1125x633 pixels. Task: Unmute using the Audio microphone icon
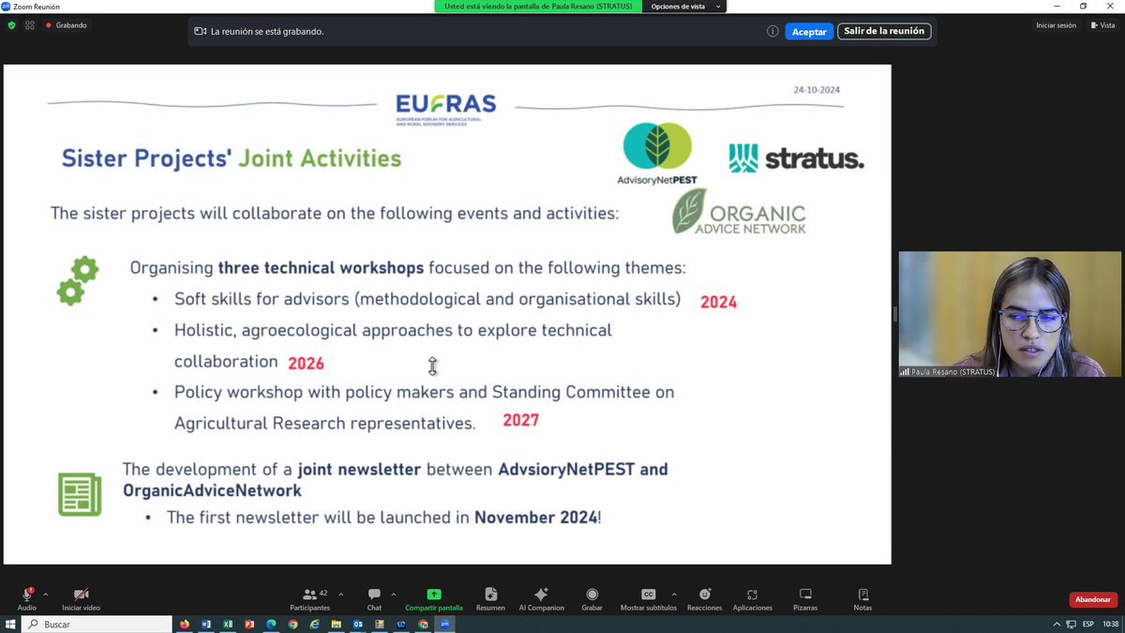(27, 595)
